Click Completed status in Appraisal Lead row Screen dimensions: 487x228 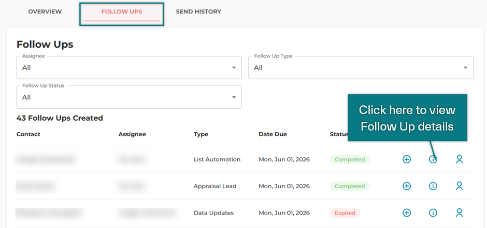(350, 186)
